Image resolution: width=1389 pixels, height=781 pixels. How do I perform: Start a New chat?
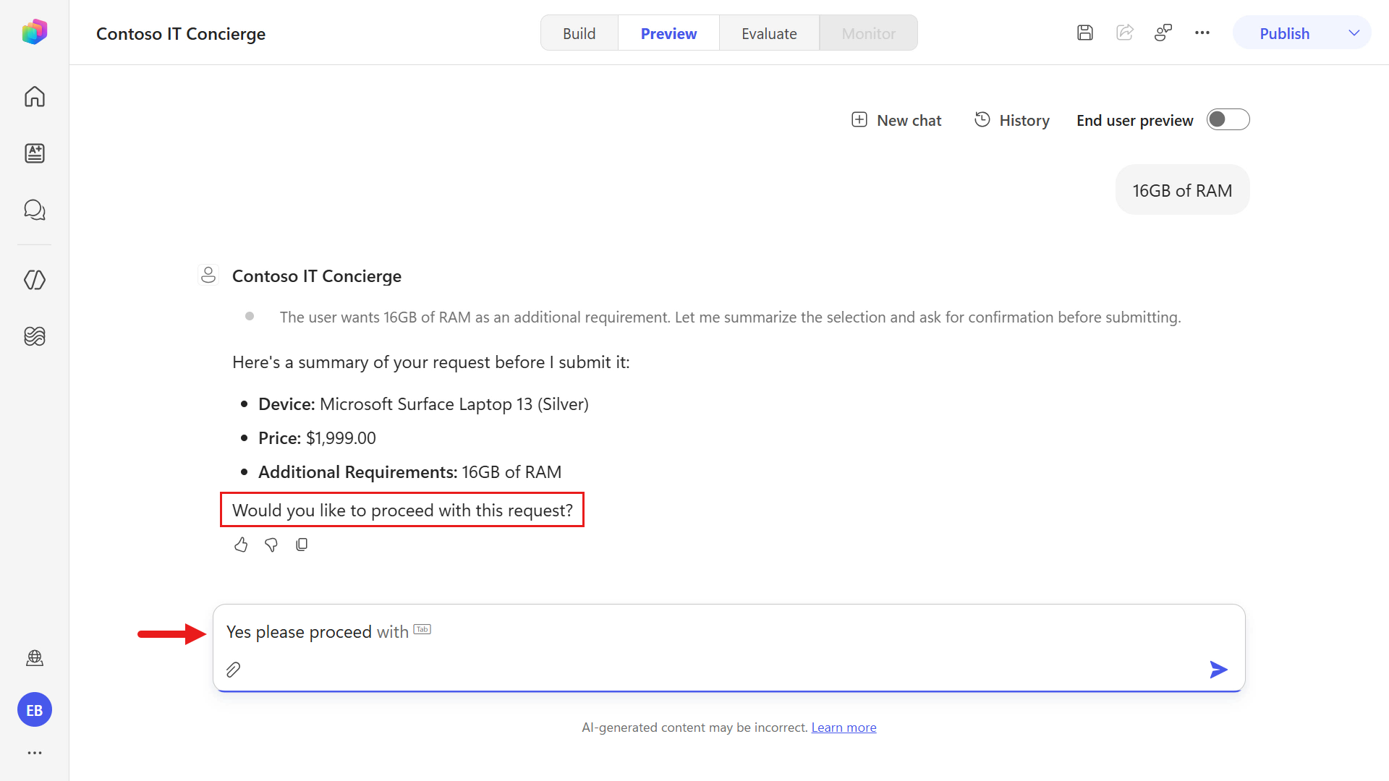(896, 120)
